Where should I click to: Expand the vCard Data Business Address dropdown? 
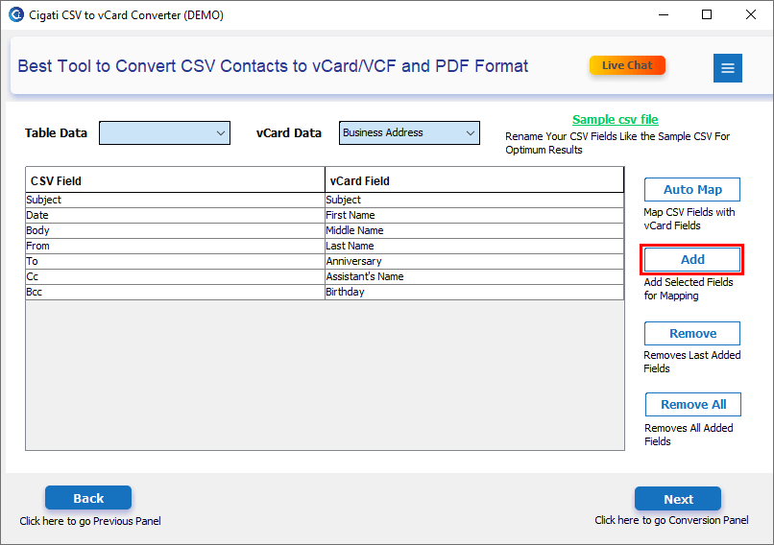[409, 132]
